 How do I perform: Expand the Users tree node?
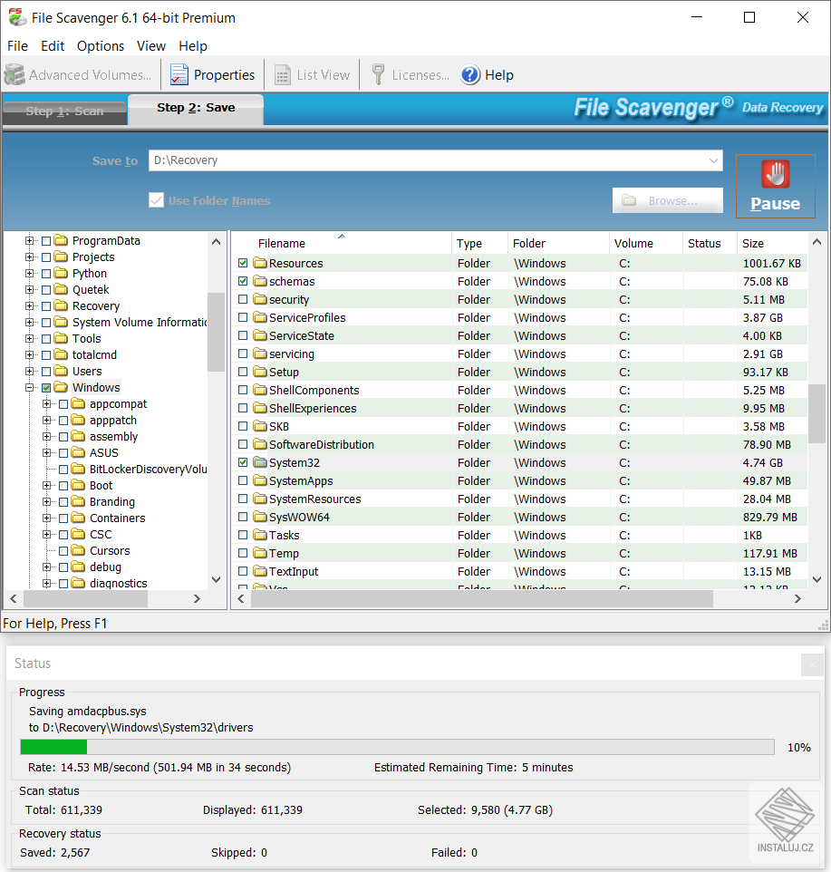[31, 371]
